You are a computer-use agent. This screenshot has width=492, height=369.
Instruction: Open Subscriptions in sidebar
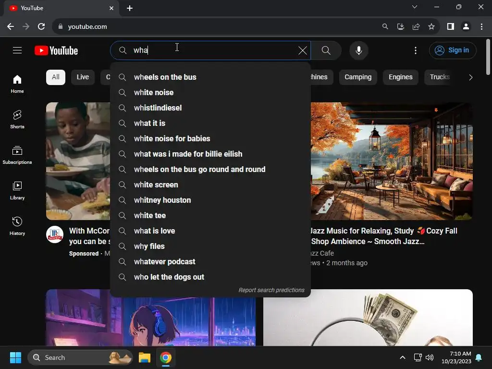click(17, 155)
